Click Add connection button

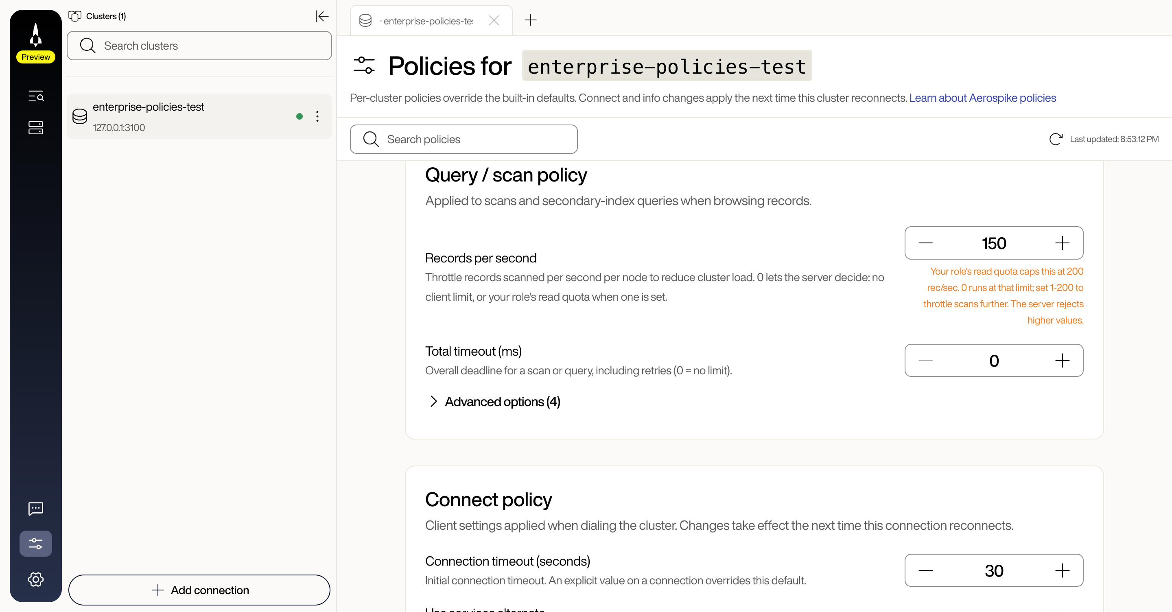[199, 590]
